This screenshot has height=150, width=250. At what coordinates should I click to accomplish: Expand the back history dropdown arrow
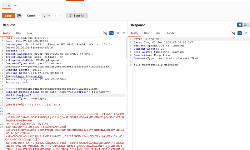tap(49, 16)
